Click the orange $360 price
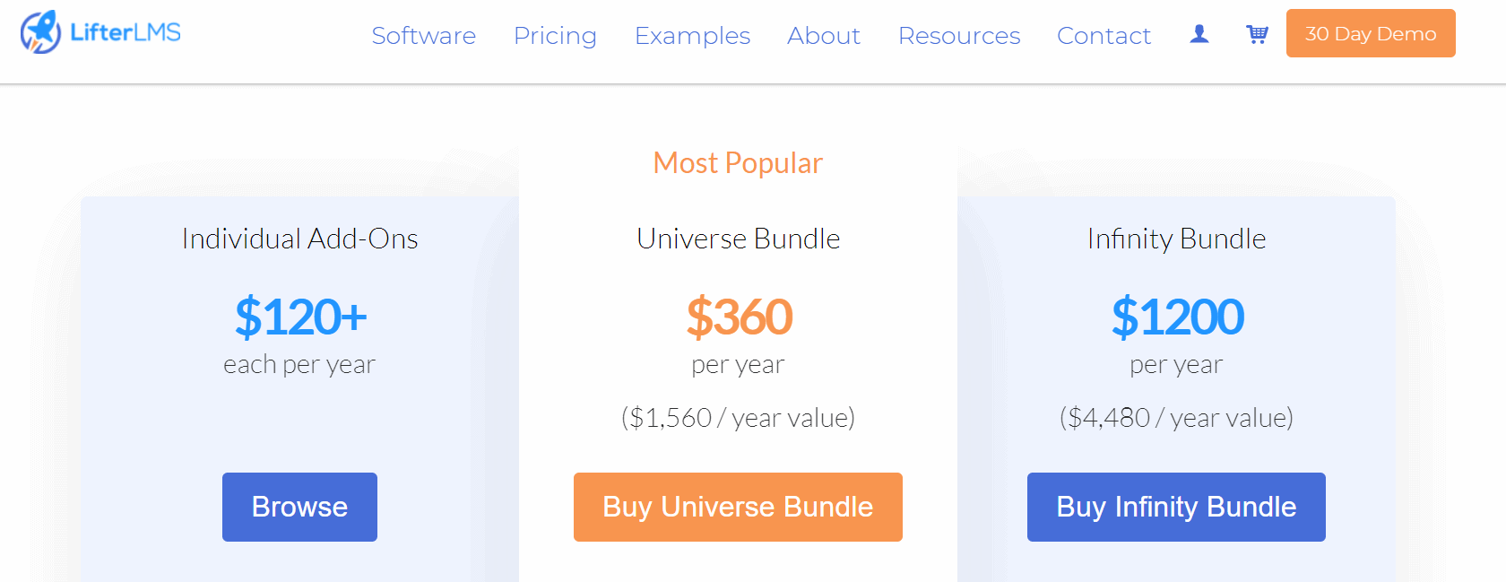This screenshot has width=1506, height=582. pyautogui.click(x=739, y=317)
